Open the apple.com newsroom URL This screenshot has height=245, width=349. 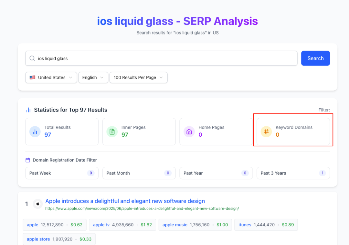tap(142, 209)
